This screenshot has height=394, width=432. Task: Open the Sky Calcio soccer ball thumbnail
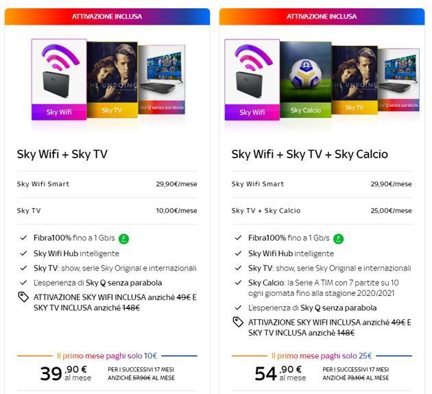[x=305, y=81]
